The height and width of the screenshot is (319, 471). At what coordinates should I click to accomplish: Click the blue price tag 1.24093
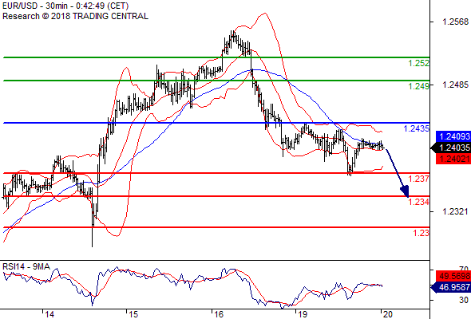[x=453, y=136]
